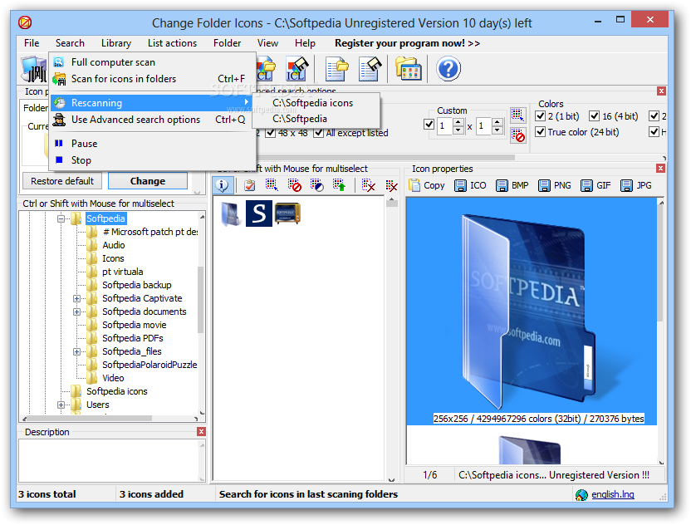Click the scanner computer icon in toolbar

point(34,69)
